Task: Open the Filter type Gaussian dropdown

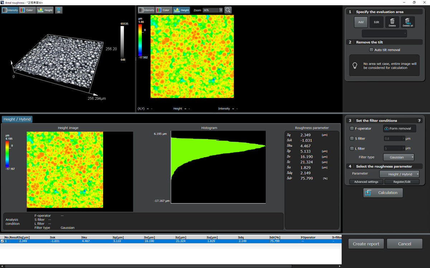Action: point(399,157)
